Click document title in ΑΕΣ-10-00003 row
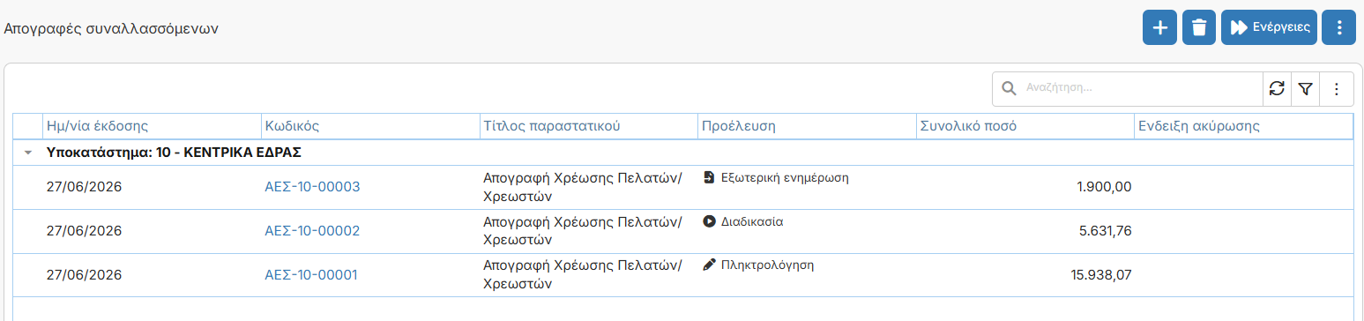 coord(583,187)
